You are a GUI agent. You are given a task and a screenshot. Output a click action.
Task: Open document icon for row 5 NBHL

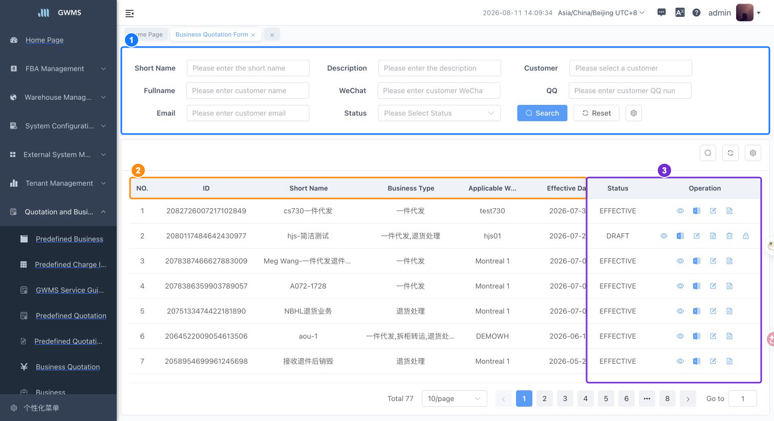729,311
